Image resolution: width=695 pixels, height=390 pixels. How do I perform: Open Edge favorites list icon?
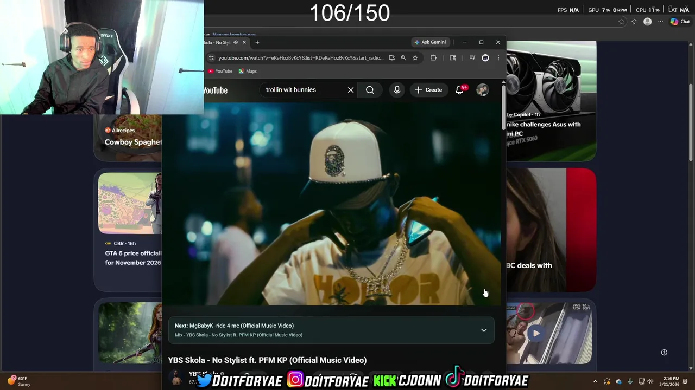pyautogui.click(x=634, y=22)
